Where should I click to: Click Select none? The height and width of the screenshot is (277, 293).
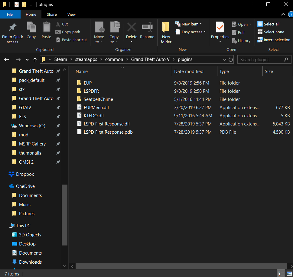(271, 32)
